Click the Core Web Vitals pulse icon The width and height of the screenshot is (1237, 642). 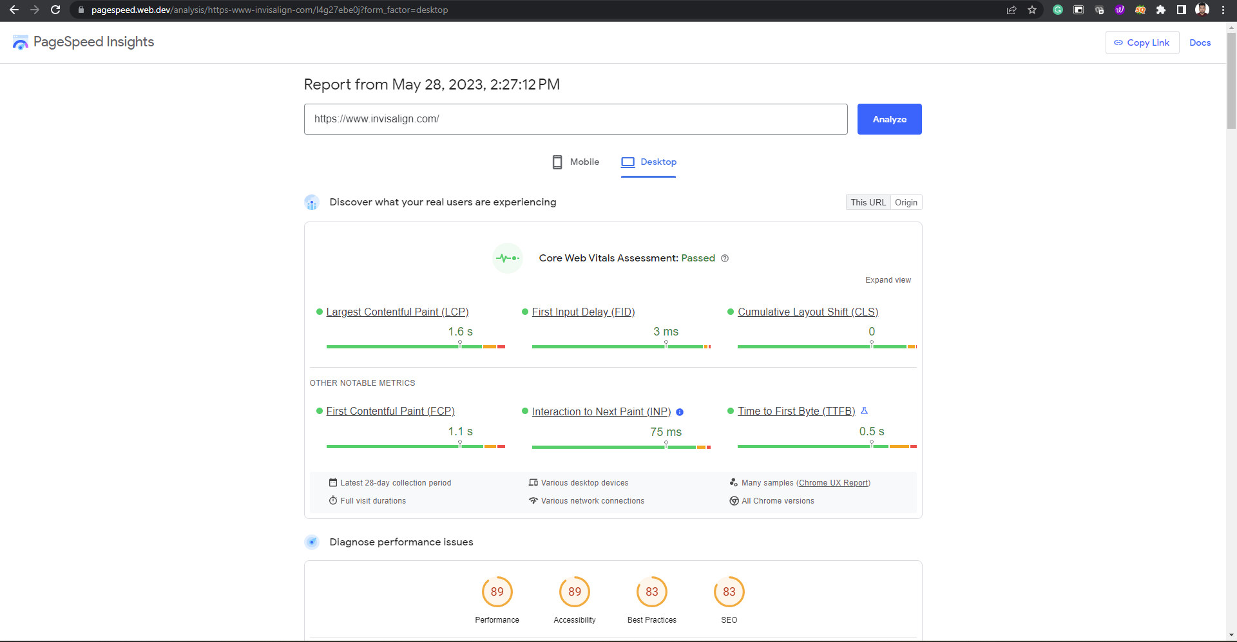[x=508, y=258]
